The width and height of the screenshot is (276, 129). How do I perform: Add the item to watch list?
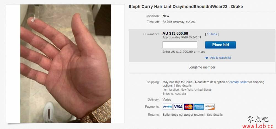(220, 58)
